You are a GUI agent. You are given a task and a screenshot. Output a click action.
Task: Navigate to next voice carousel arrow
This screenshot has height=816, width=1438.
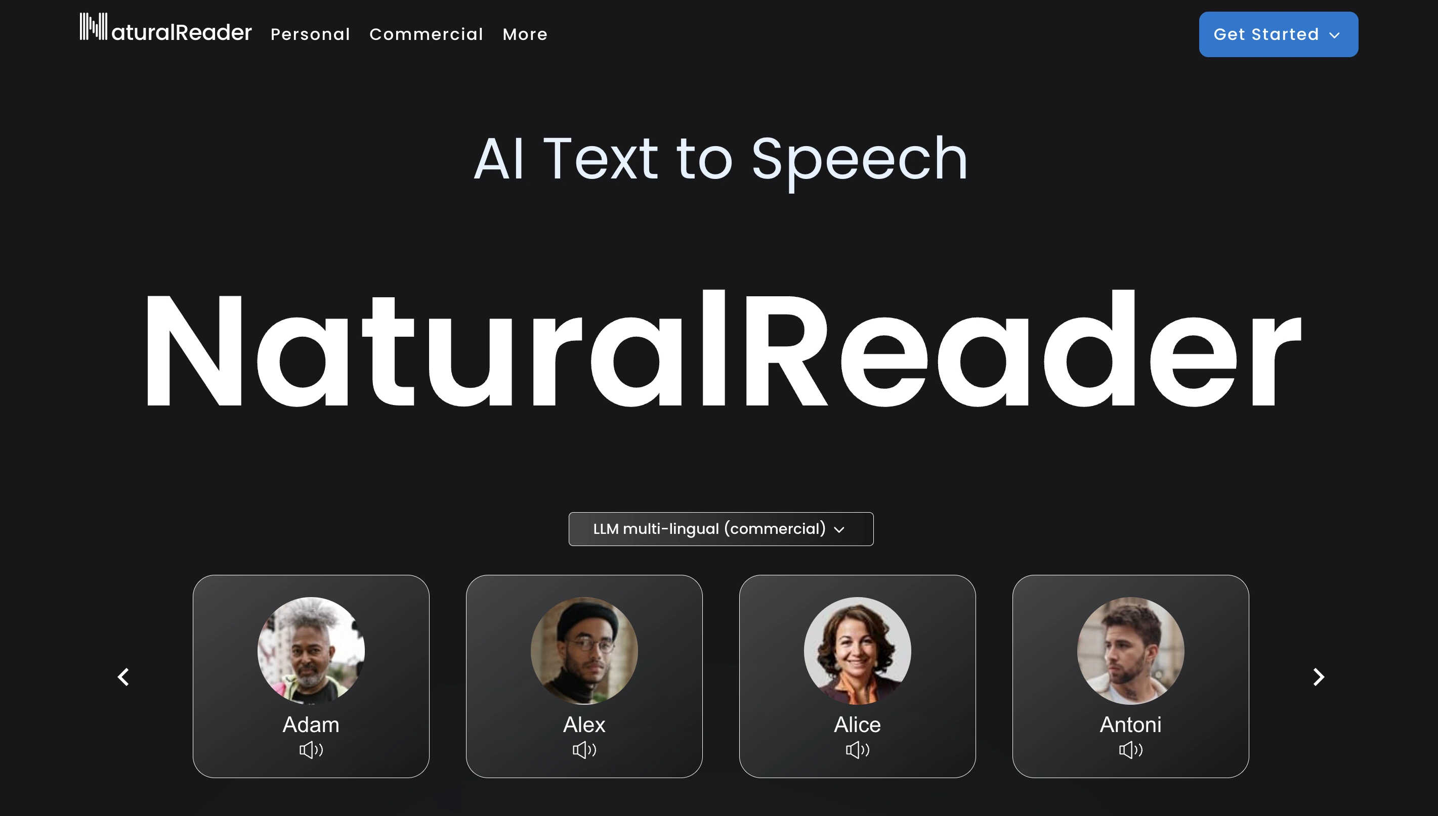[x=1319, y=676]
